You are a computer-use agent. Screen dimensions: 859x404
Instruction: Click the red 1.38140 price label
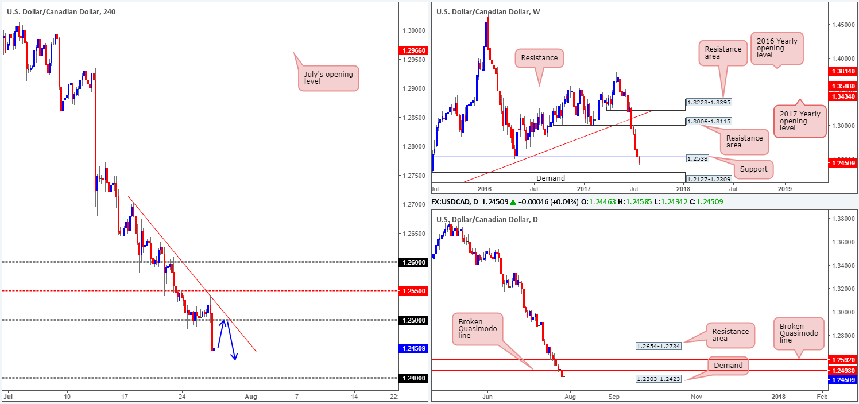(843, 71)
